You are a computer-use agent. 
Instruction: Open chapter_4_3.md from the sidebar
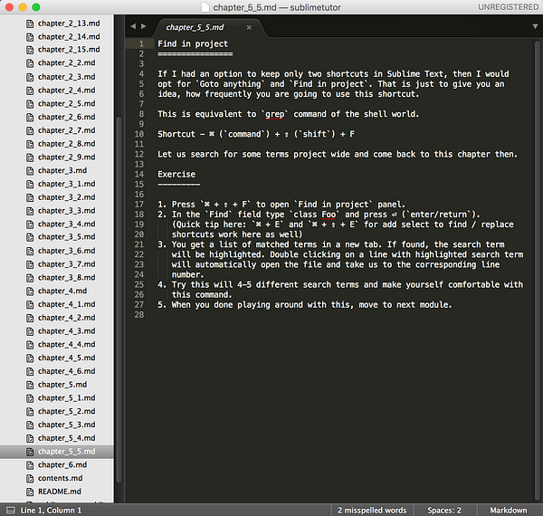(66, 331)
